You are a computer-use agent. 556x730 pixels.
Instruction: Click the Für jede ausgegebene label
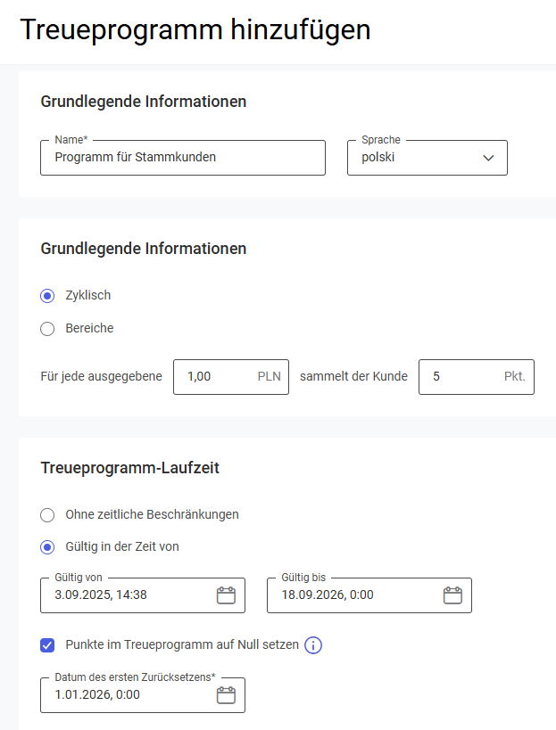[102, 376]
